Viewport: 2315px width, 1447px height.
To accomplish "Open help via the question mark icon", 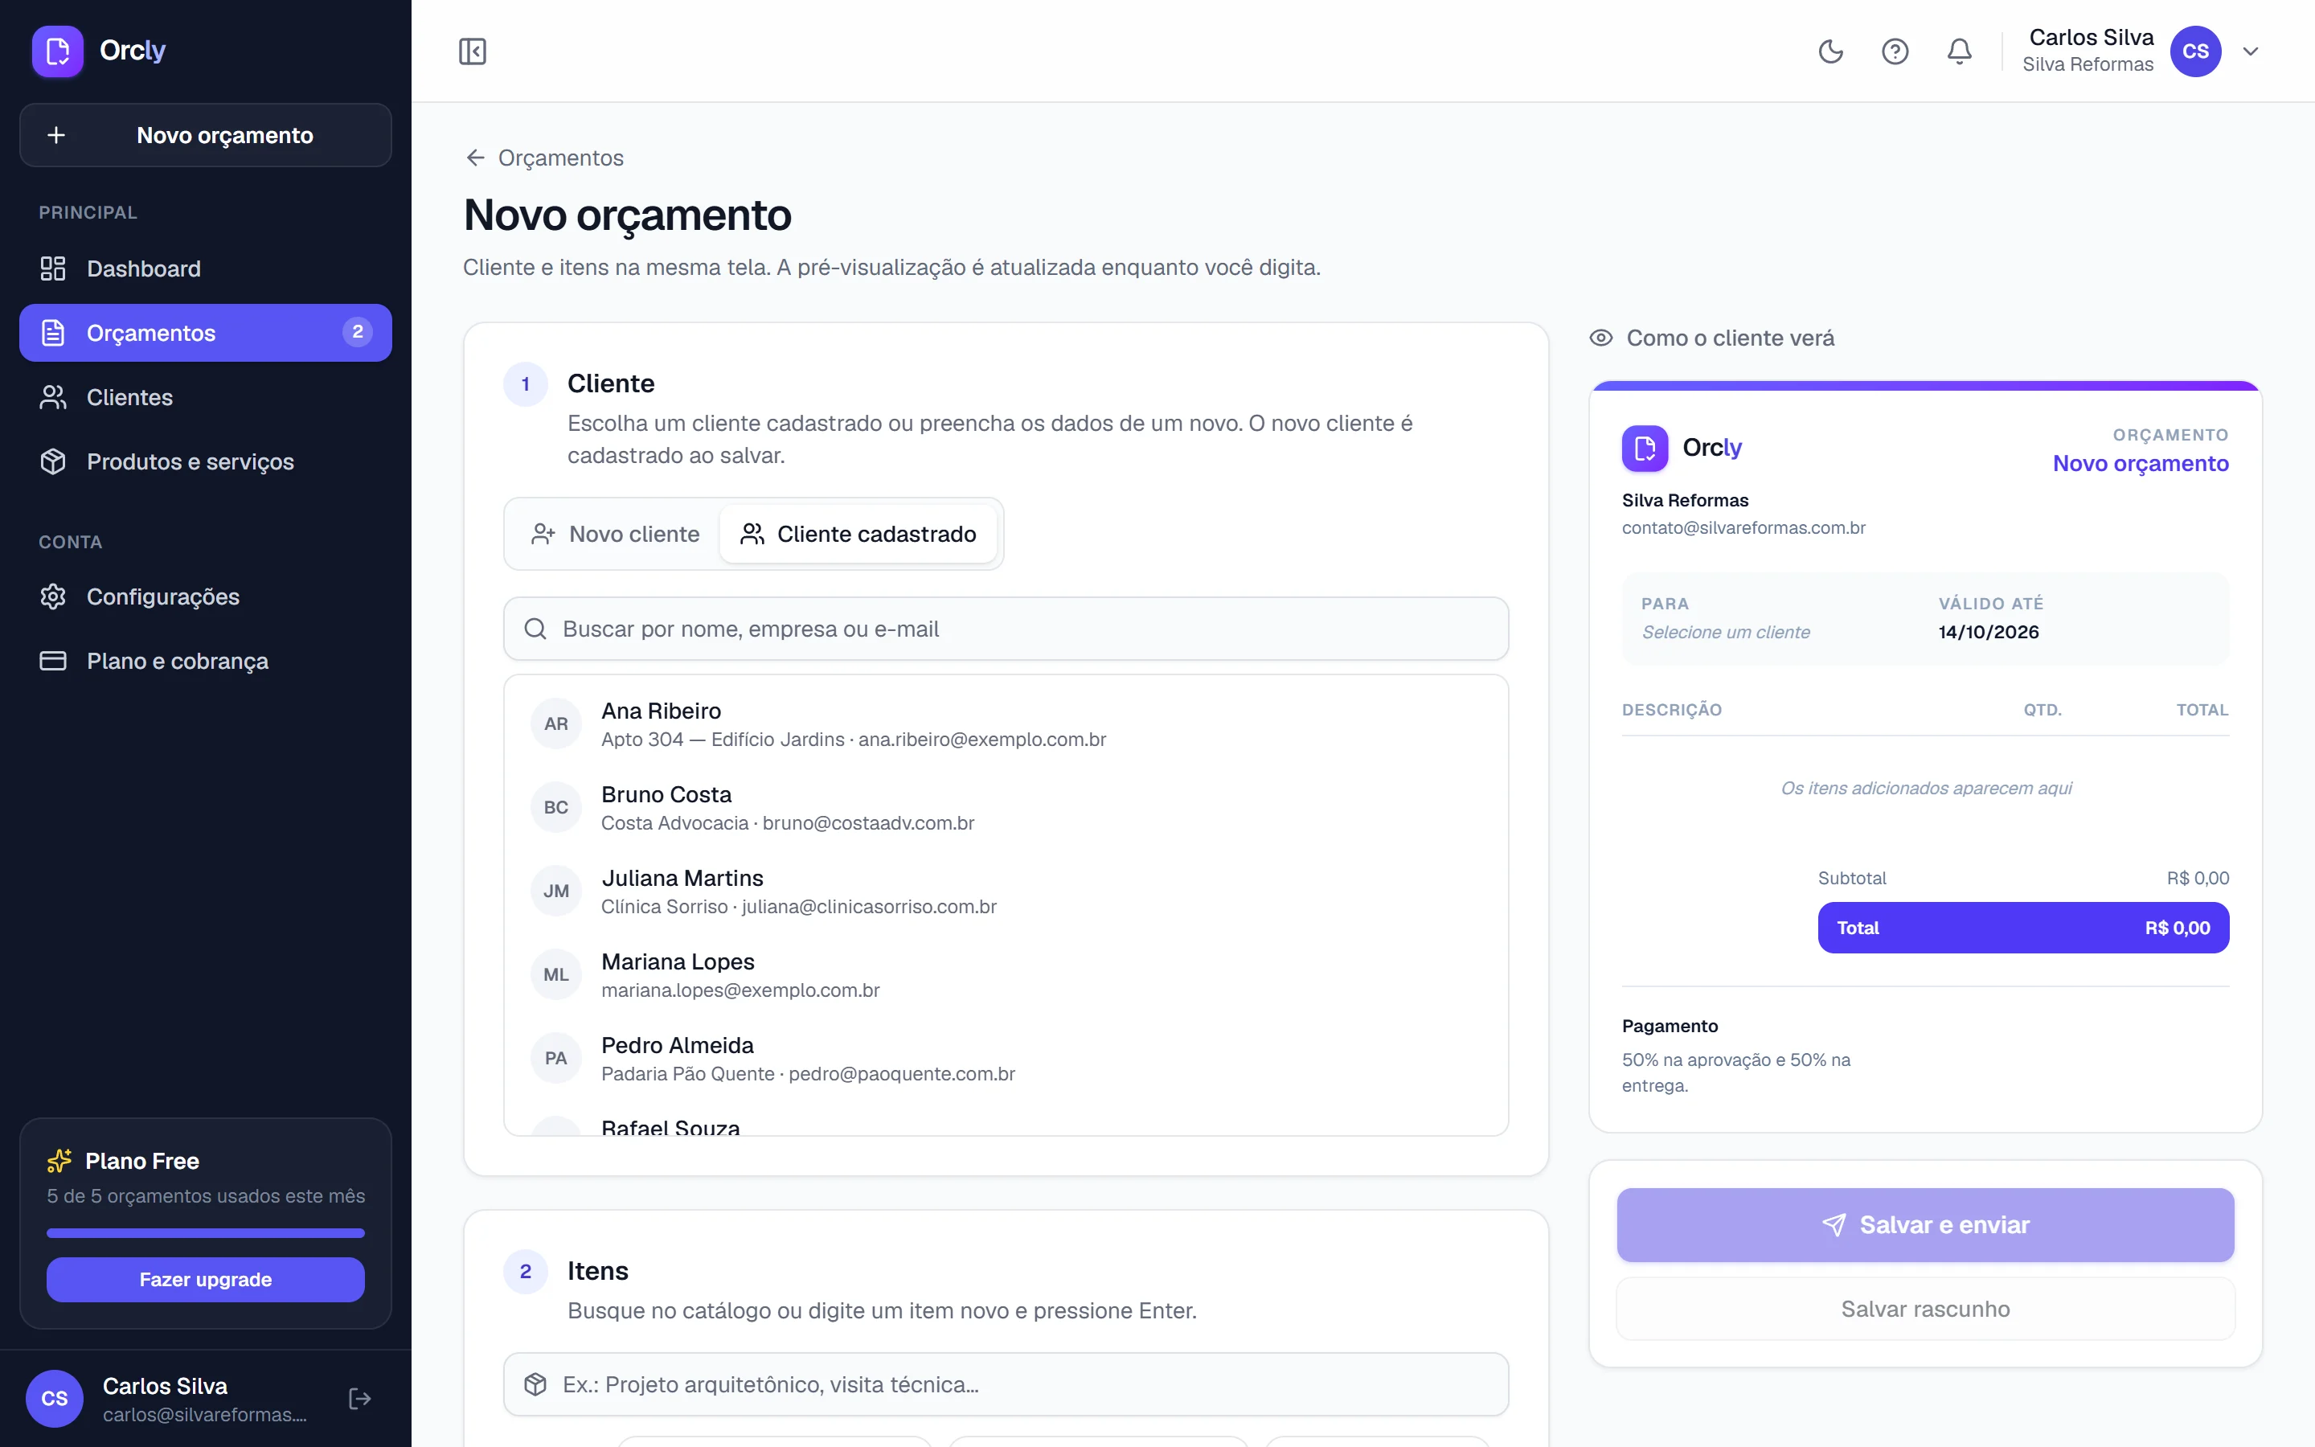I will [1895, 51].
